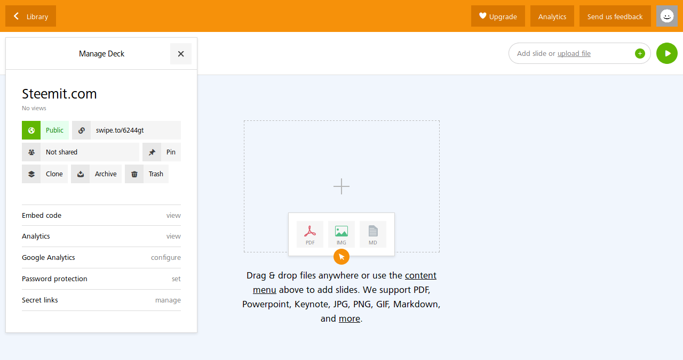Click the Steemit.com deck title

coord(59,94)
